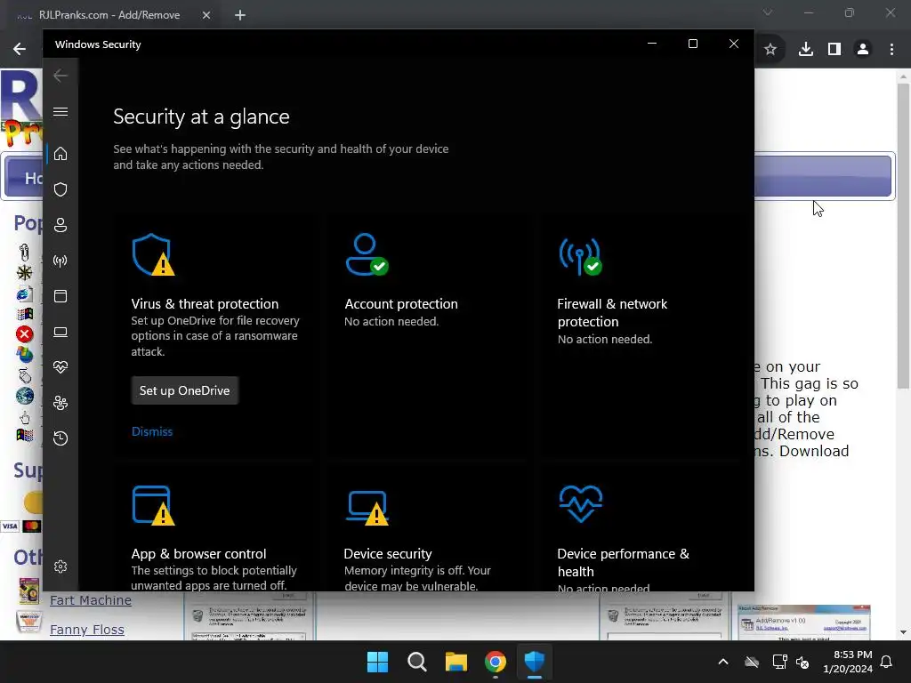
Task: Open the Fart Machine link on webpage
Action: click(x=91, y=600)
